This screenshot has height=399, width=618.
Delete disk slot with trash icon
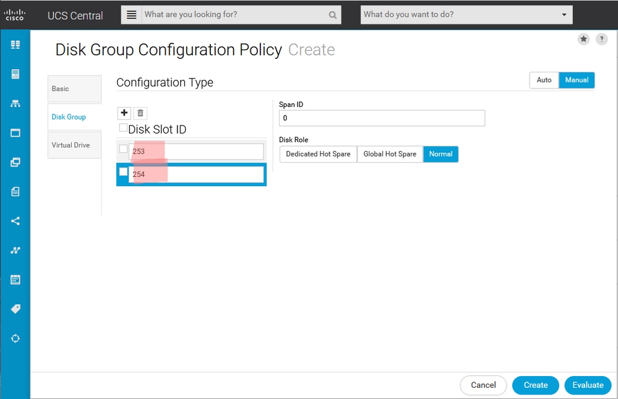(140, 113)
